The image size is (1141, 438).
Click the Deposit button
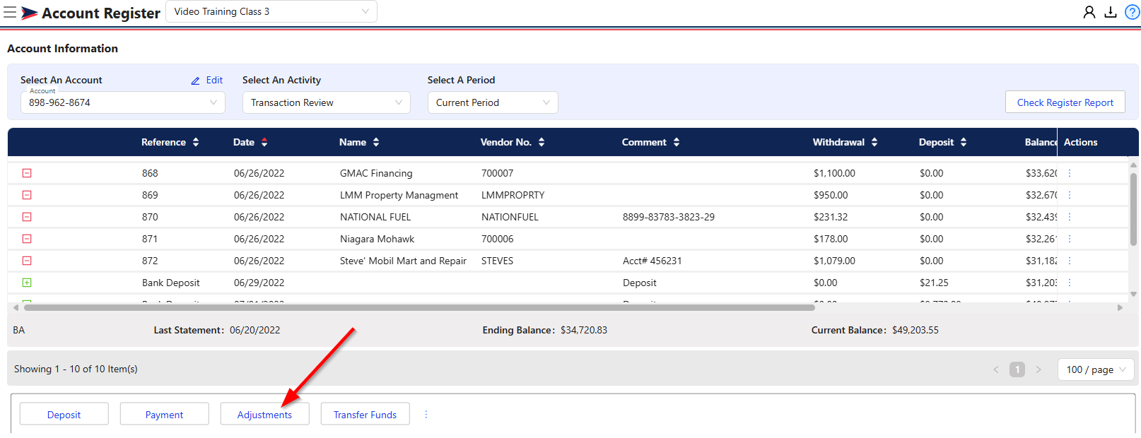pos(64,414)
